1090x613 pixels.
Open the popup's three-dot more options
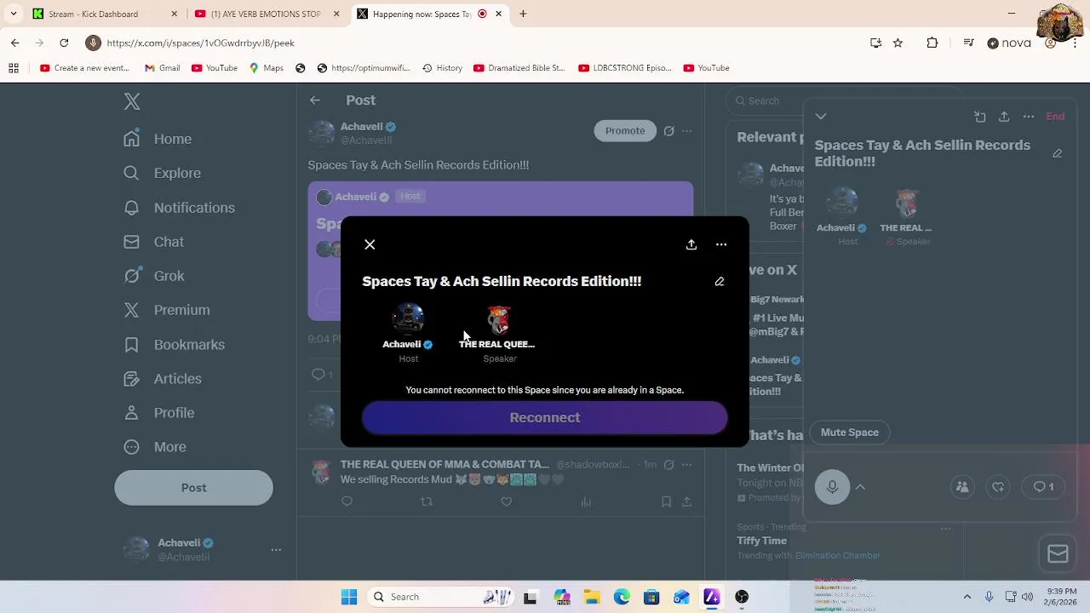(x=721, y=244)
